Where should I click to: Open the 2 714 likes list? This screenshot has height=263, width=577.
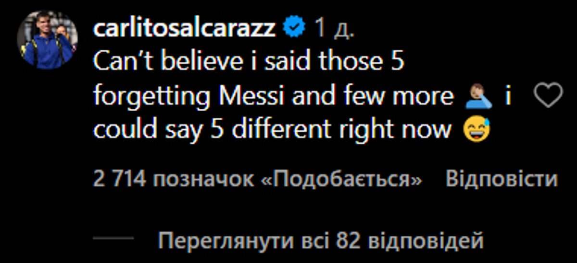pyautogui.click(x=257, y=179)
